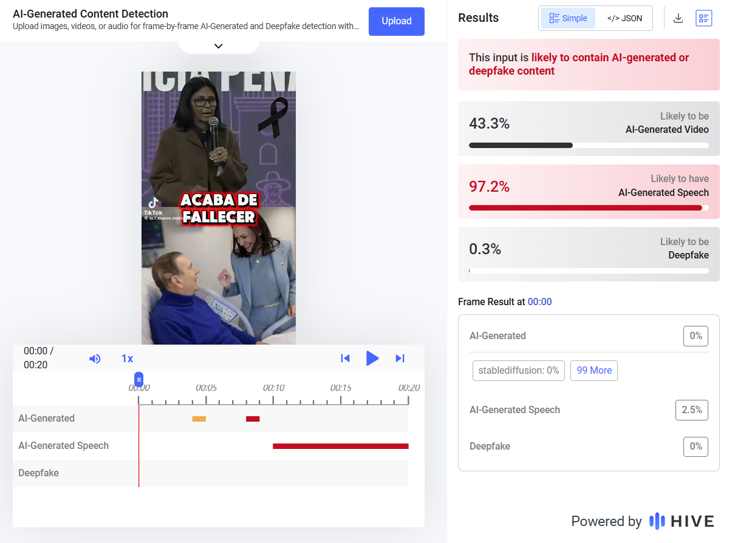Collapse the header with the chevron
The width and height of the screenshot is (735, 543).
(x=219, y=46)
